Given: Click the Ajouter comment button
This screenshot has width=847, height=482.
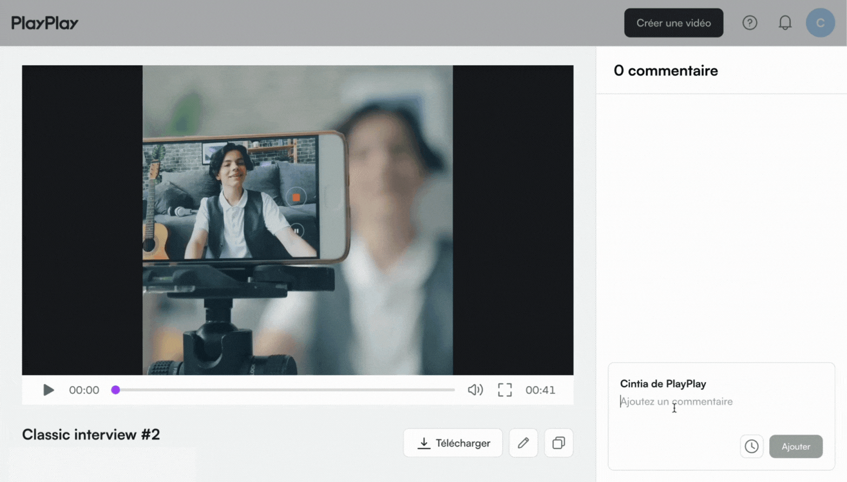Looking at the screenshot, I should pos(796,447).
